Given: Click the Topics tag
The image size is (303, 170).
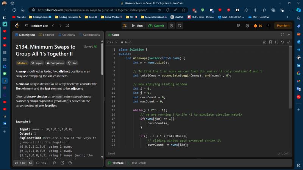Looking at the screenshot, I should [x=37, y=63].
